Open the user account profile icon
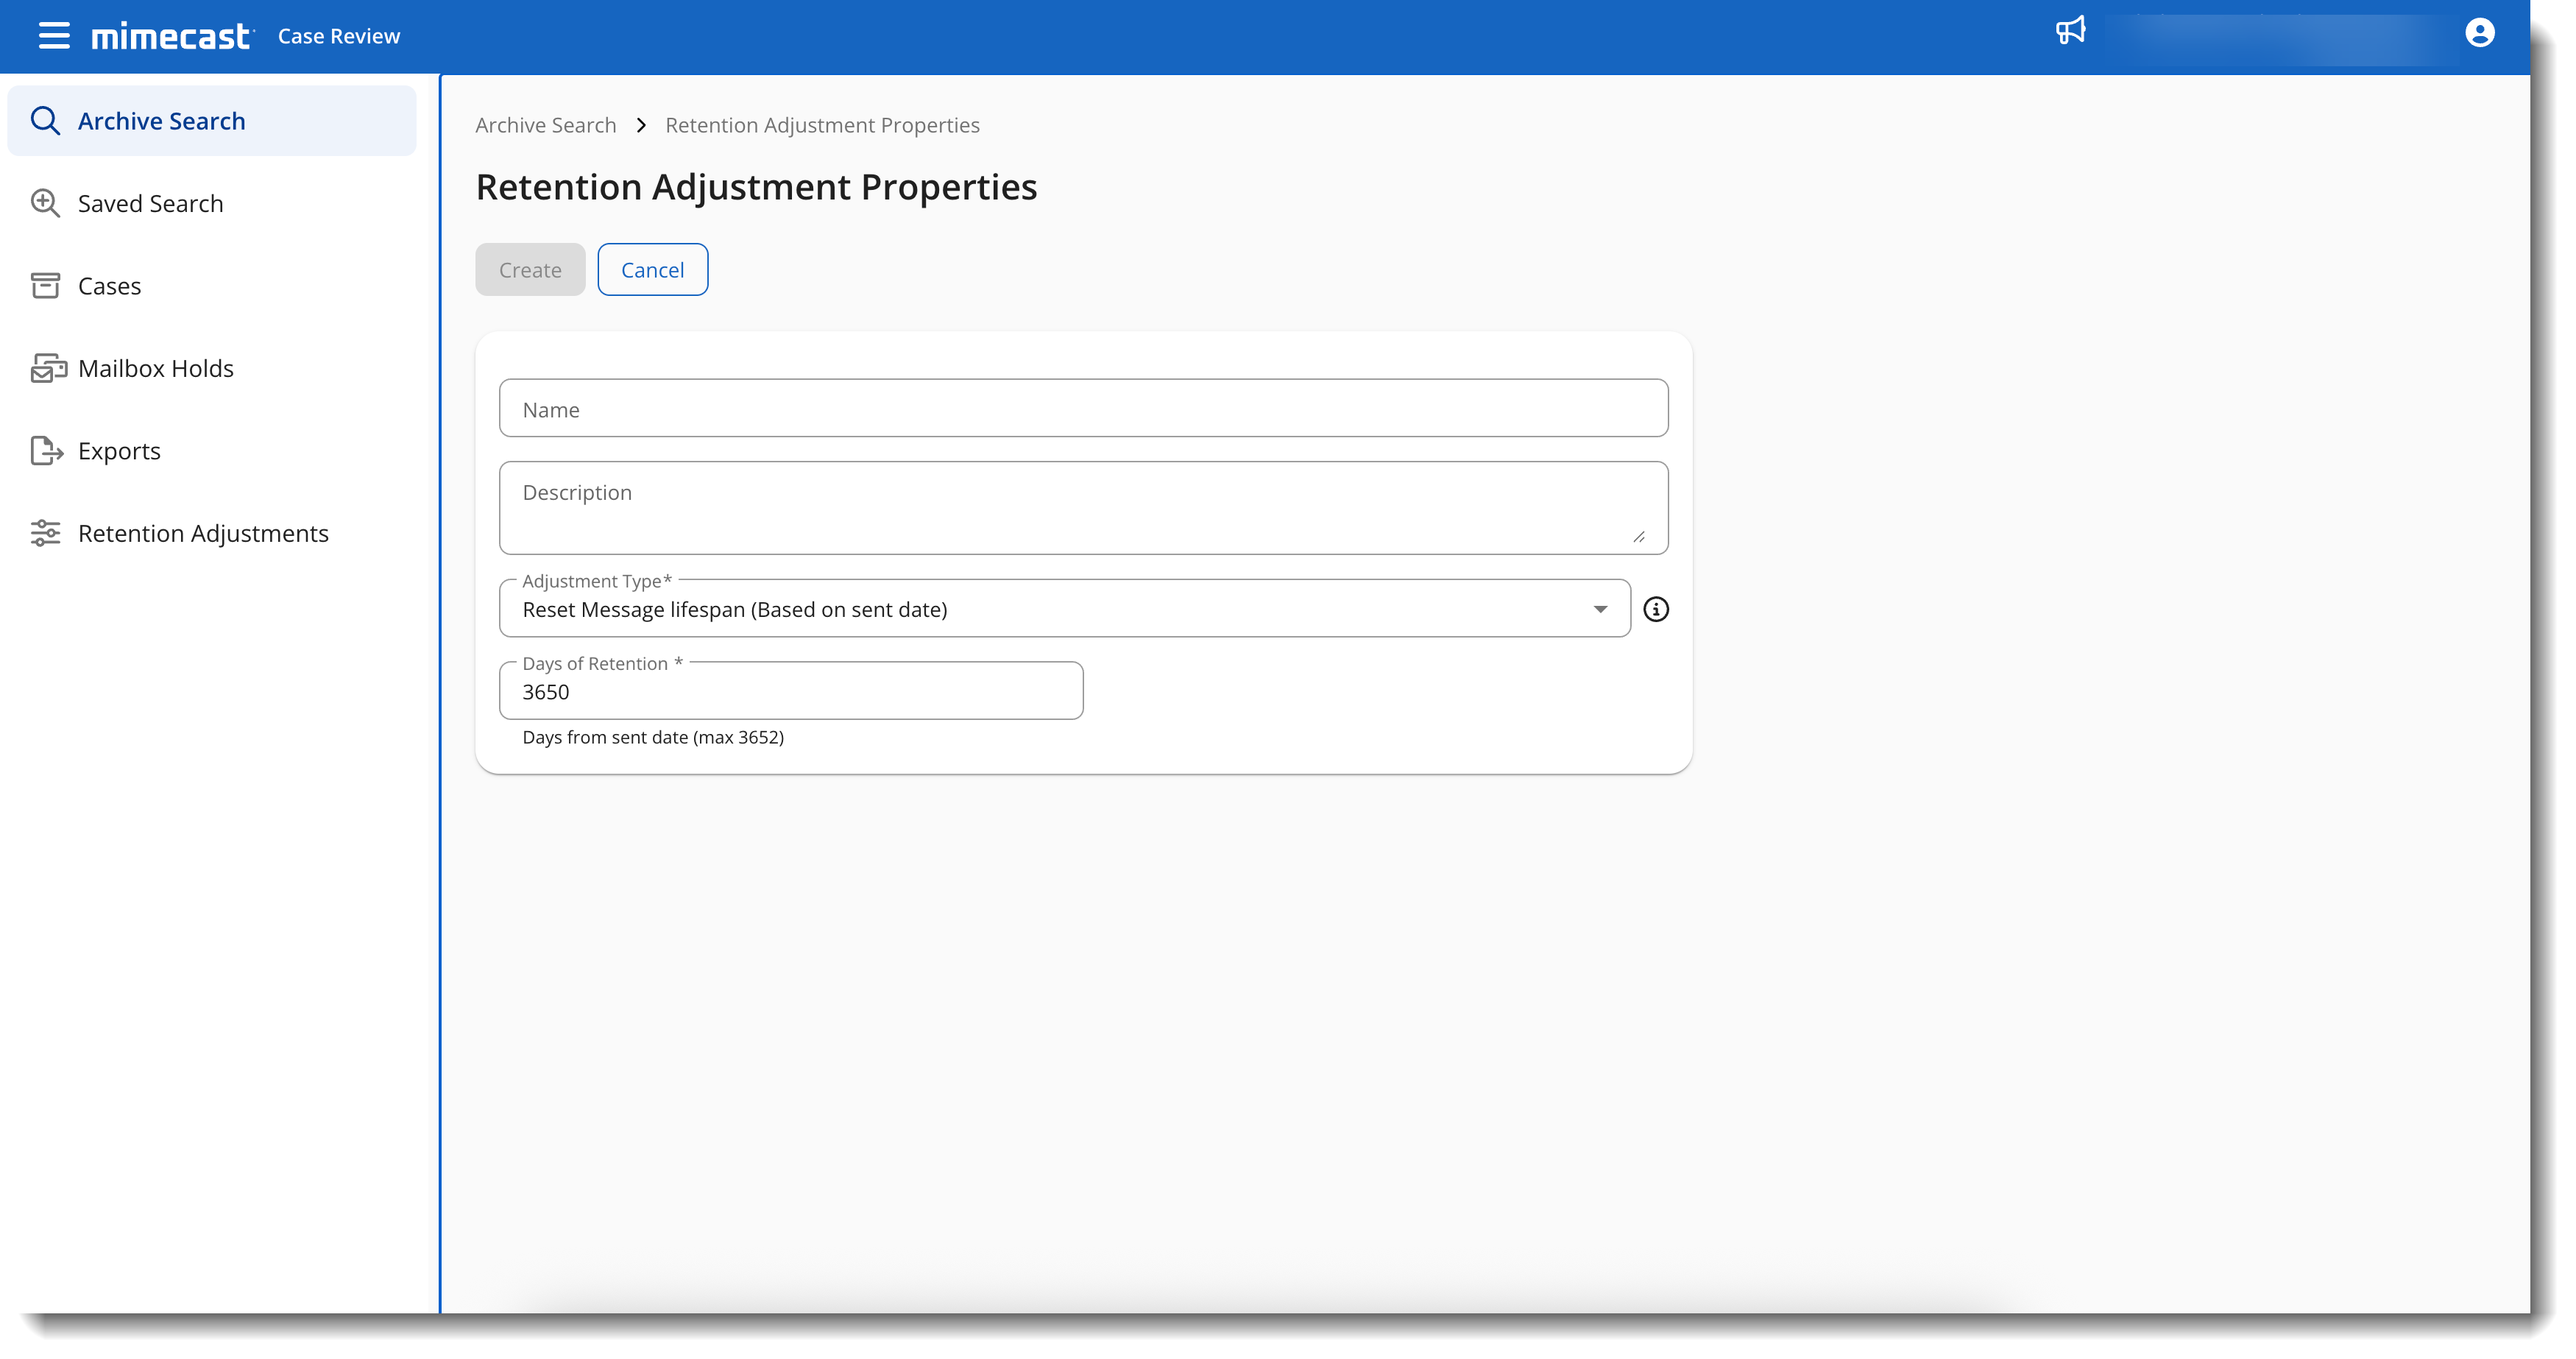The image size is (2576, 1359). click(x=2479, y=33)
